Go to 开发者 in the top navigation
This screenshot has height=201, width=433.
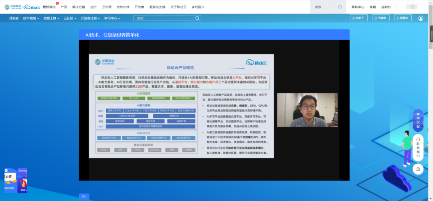pyautogui.click(x=139, y=7)
